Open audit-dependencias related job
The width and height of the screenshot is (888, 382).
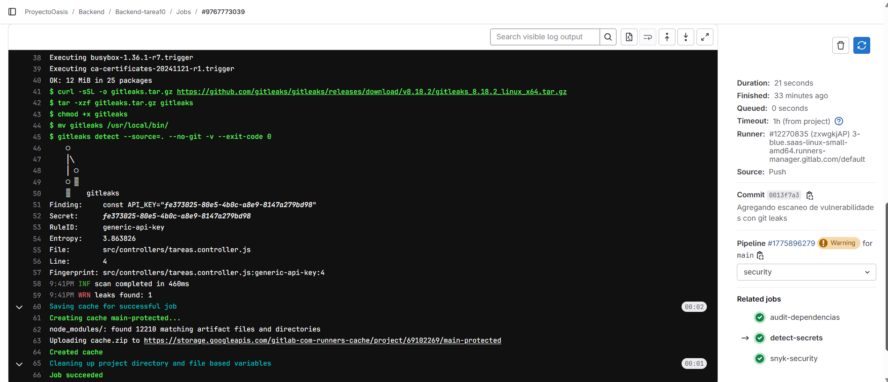pyautogui.click(x=805, y=317)
